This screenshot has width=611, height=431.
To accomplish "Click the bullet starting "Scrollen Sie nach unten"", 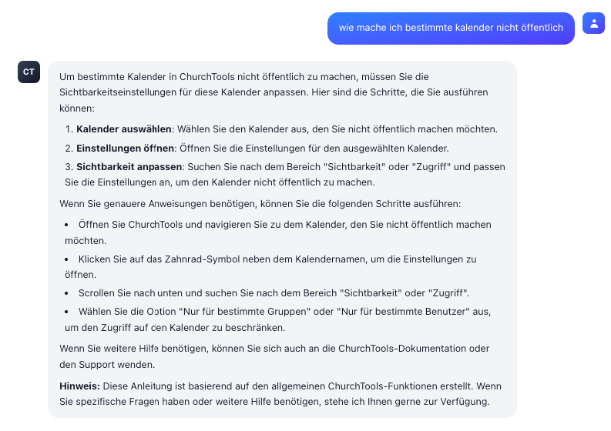I will pos(274,293).
